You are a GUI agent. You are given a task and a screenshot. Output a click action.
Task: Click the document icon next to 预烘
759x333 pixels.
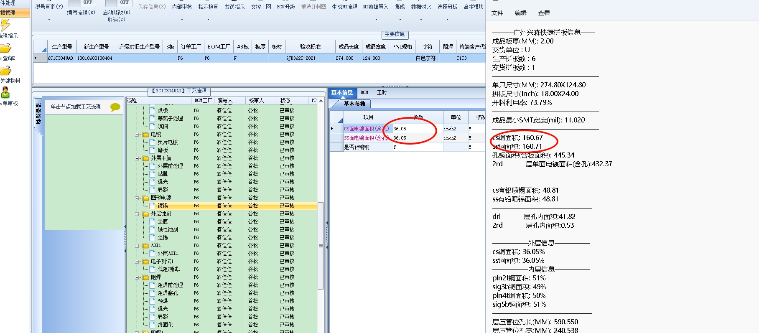pos(152,301)
